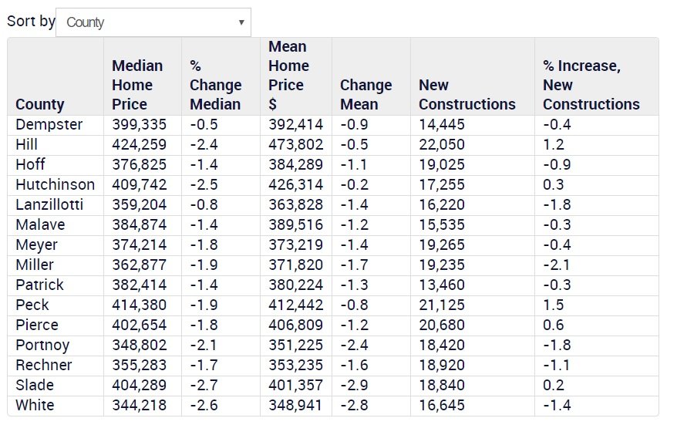Select the Hill county cell
This screenshot has width=677, height=435.
pyautogui.click(x=27, y=144)
